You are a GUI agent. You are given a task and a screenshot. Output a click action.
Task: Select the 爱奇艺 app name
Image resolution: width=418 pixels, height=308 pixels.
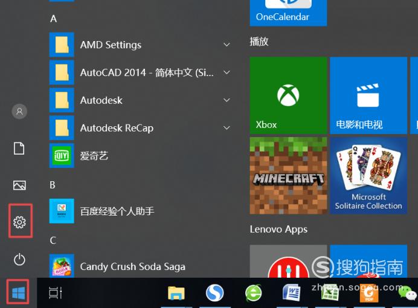tap(94, 156)
